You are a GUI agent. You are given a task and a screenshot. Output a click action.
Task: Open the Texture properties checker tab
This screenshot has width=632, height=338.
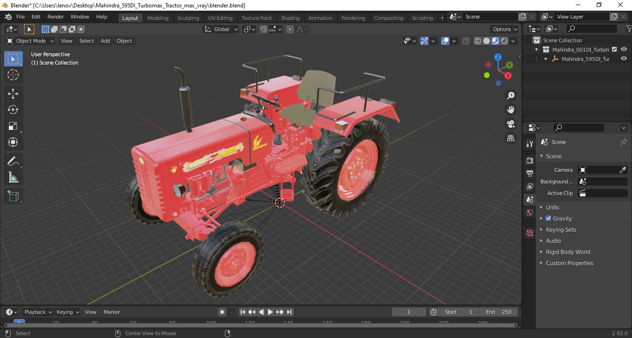[530, 233]
